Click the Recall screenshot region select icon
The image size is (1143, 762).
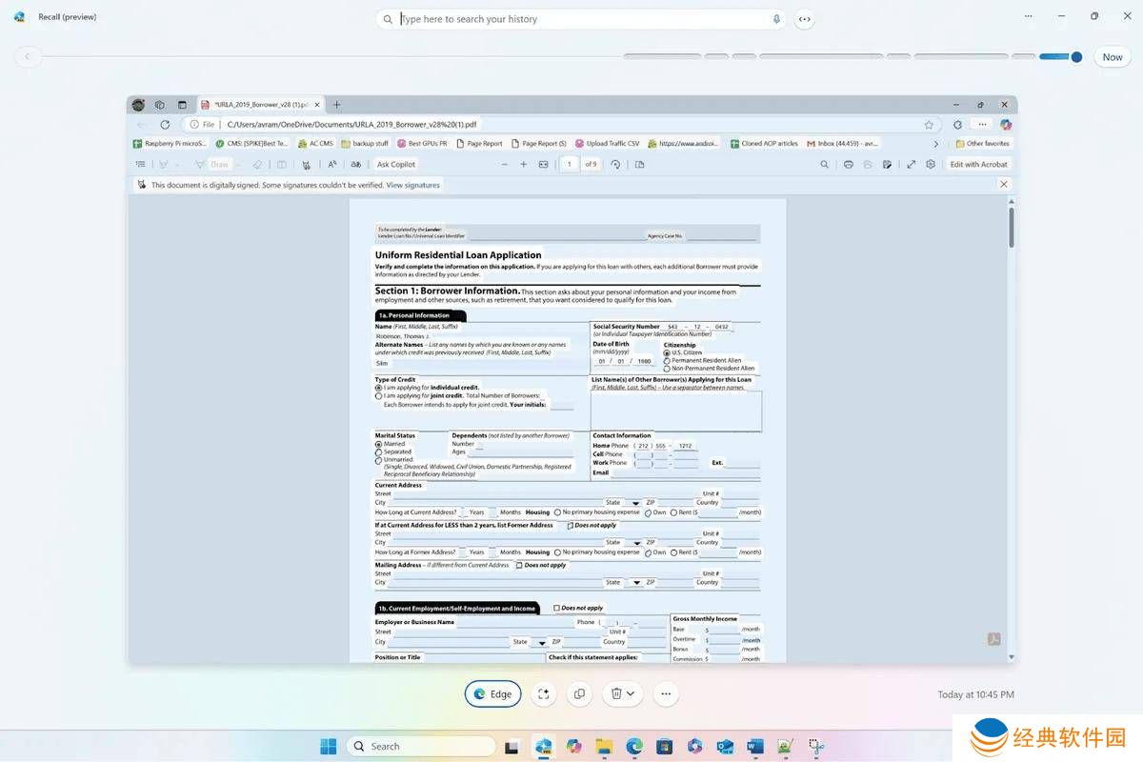click(544, 694)
